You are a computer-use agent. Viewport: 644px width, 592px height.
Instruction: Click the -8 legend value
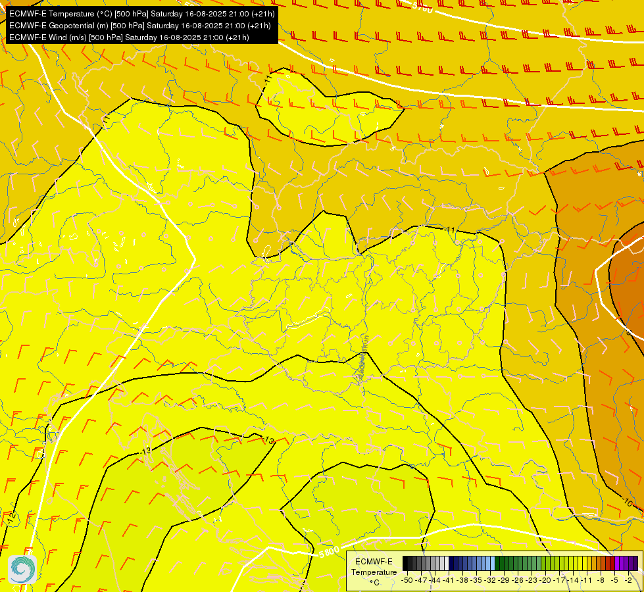[601, 580]
